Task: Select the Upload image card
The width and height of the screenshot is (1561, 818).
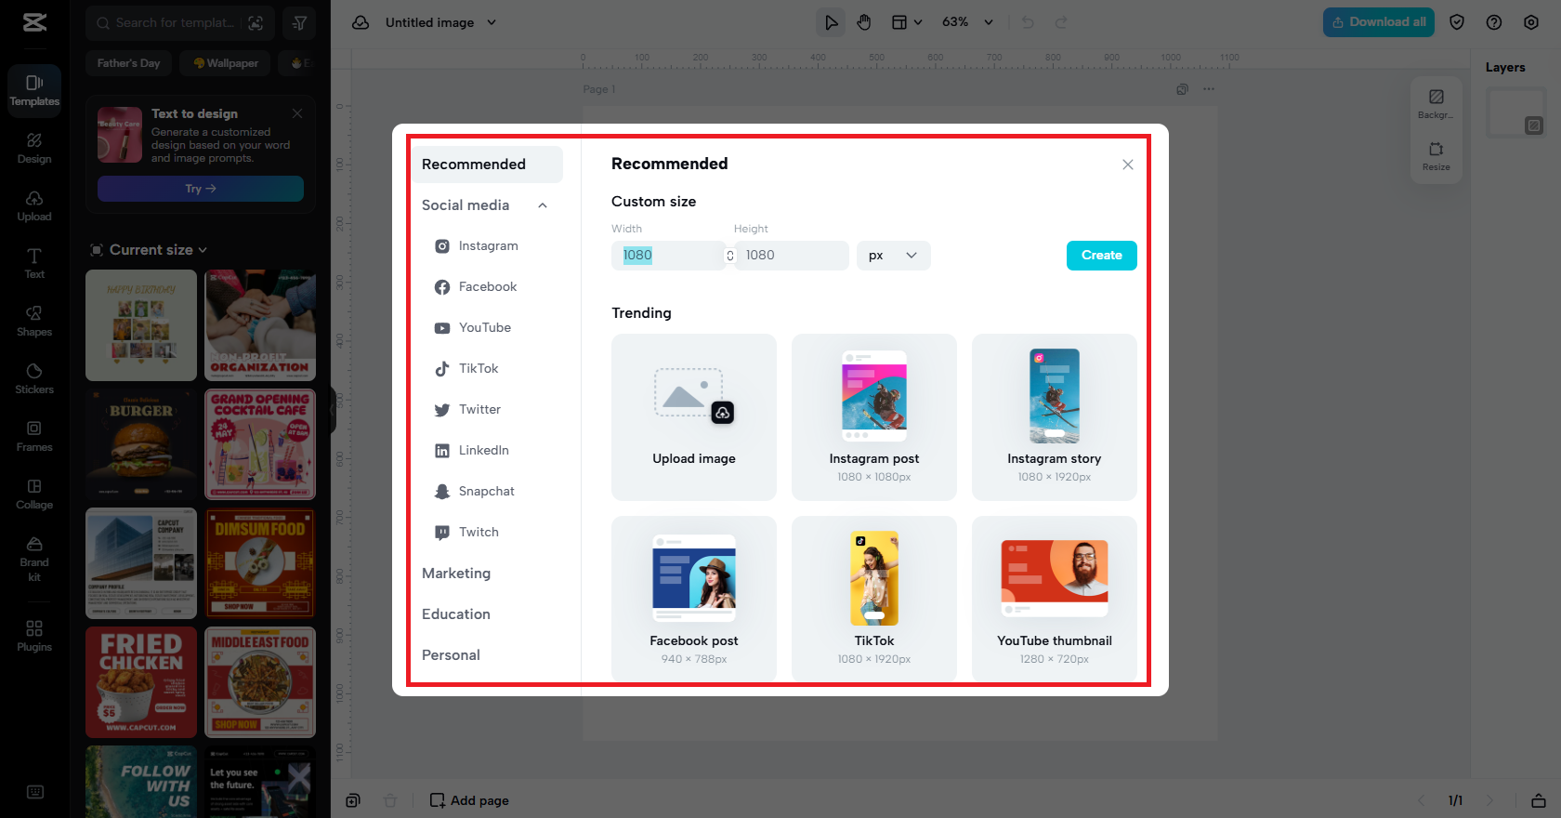Action: [694, 417]
